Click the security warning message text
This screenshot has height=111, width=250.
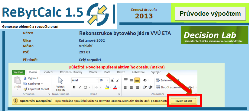tap(111, 101)
